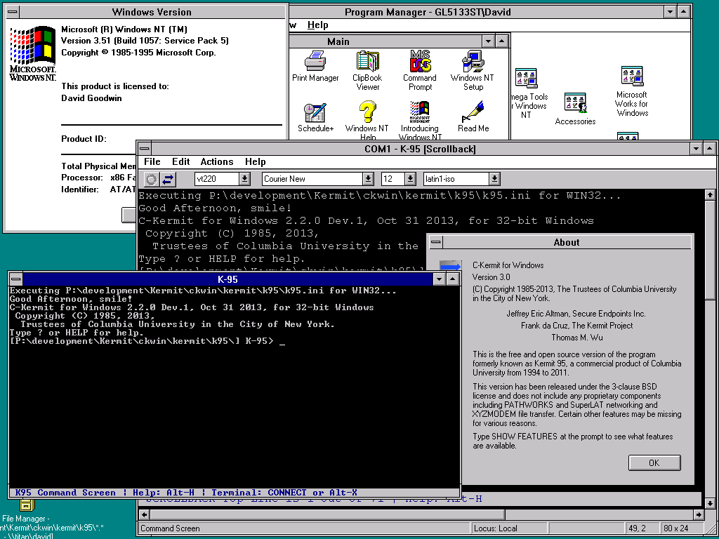Click the Program Manager title bar
Viewport: 719px width, 539px height.
tap(428, 12)
